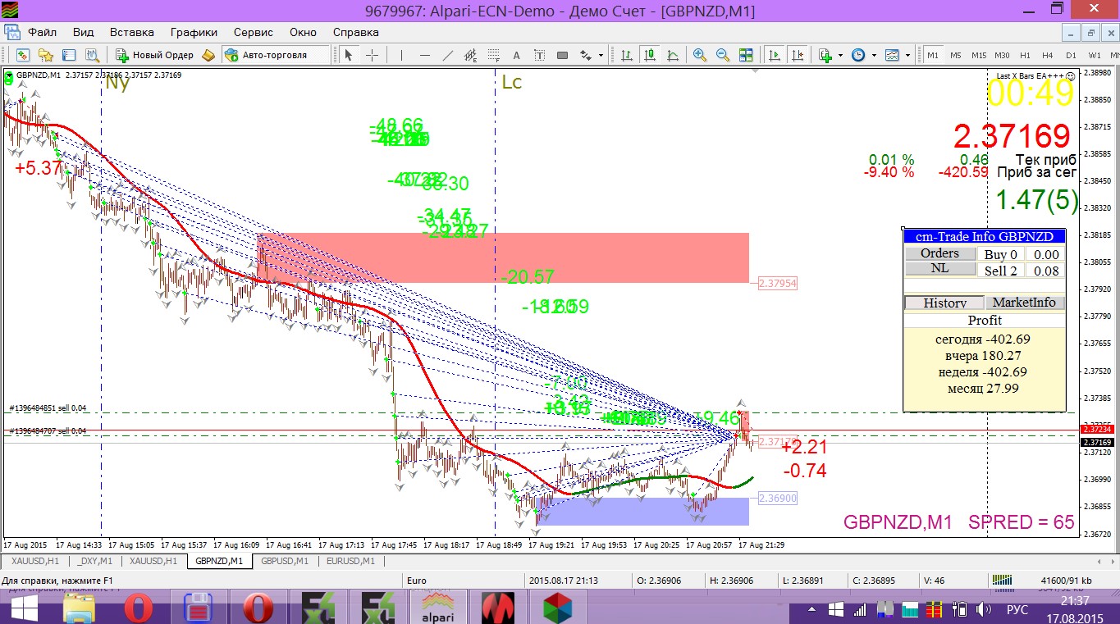Viewport: 1120px width, 624px height.
Task: Open the Вставка menu
Action: (x=132, y=32)
